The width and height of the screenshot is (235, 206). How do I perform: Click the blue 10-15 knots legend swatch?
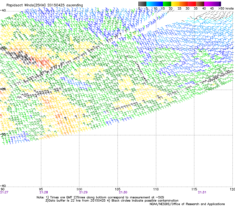click(x=159, y=4)
